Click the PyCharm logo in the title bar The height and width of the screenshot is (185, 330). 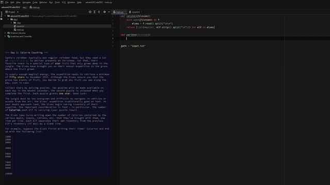coord(2,2)
